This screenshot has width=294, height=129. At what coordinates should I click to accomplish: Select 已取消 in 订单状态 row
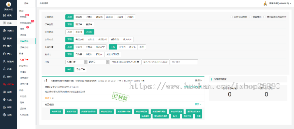point(130,17)
